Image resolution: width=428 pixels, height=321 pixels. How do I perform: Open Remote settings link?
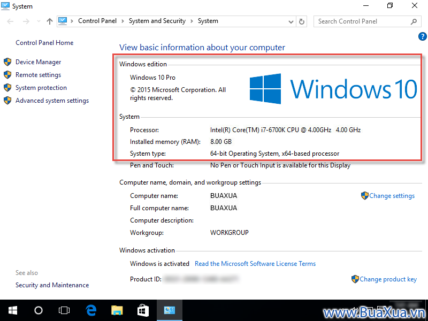click(x=38, y=75)
